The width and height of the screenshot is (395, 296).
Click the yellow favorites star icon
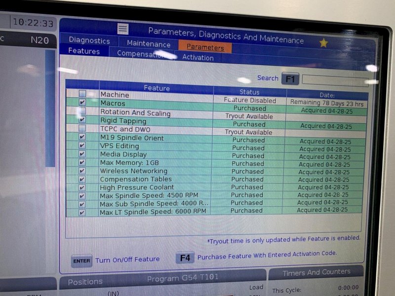point(323,43)
